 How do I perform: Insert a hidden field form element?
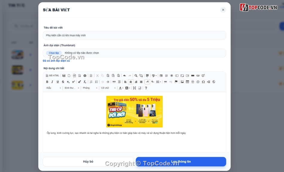pyautogui.click(x=203, y=76)
